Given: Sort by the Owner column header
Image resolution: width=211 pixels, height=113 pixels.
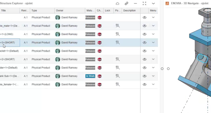Looking at the screenshot, I should [x=70, y=10].
